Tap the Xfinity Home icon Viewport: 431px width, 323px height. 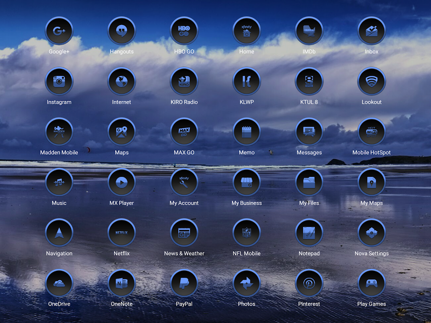click(x=246, y=31)
